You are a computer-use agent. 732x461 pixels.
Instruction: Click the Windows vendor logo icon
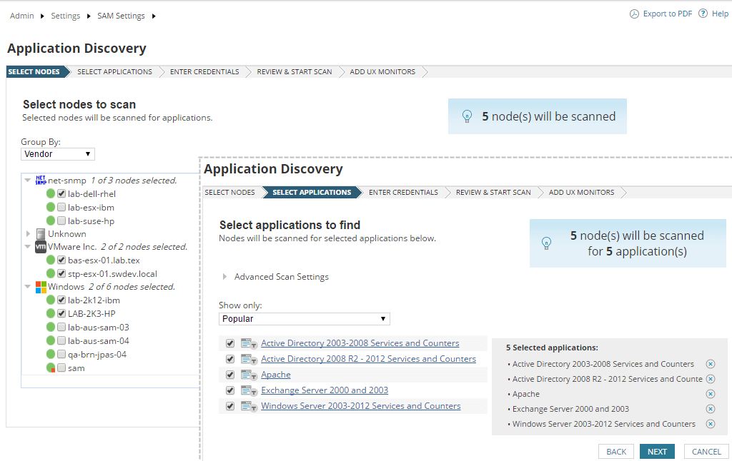41,287
